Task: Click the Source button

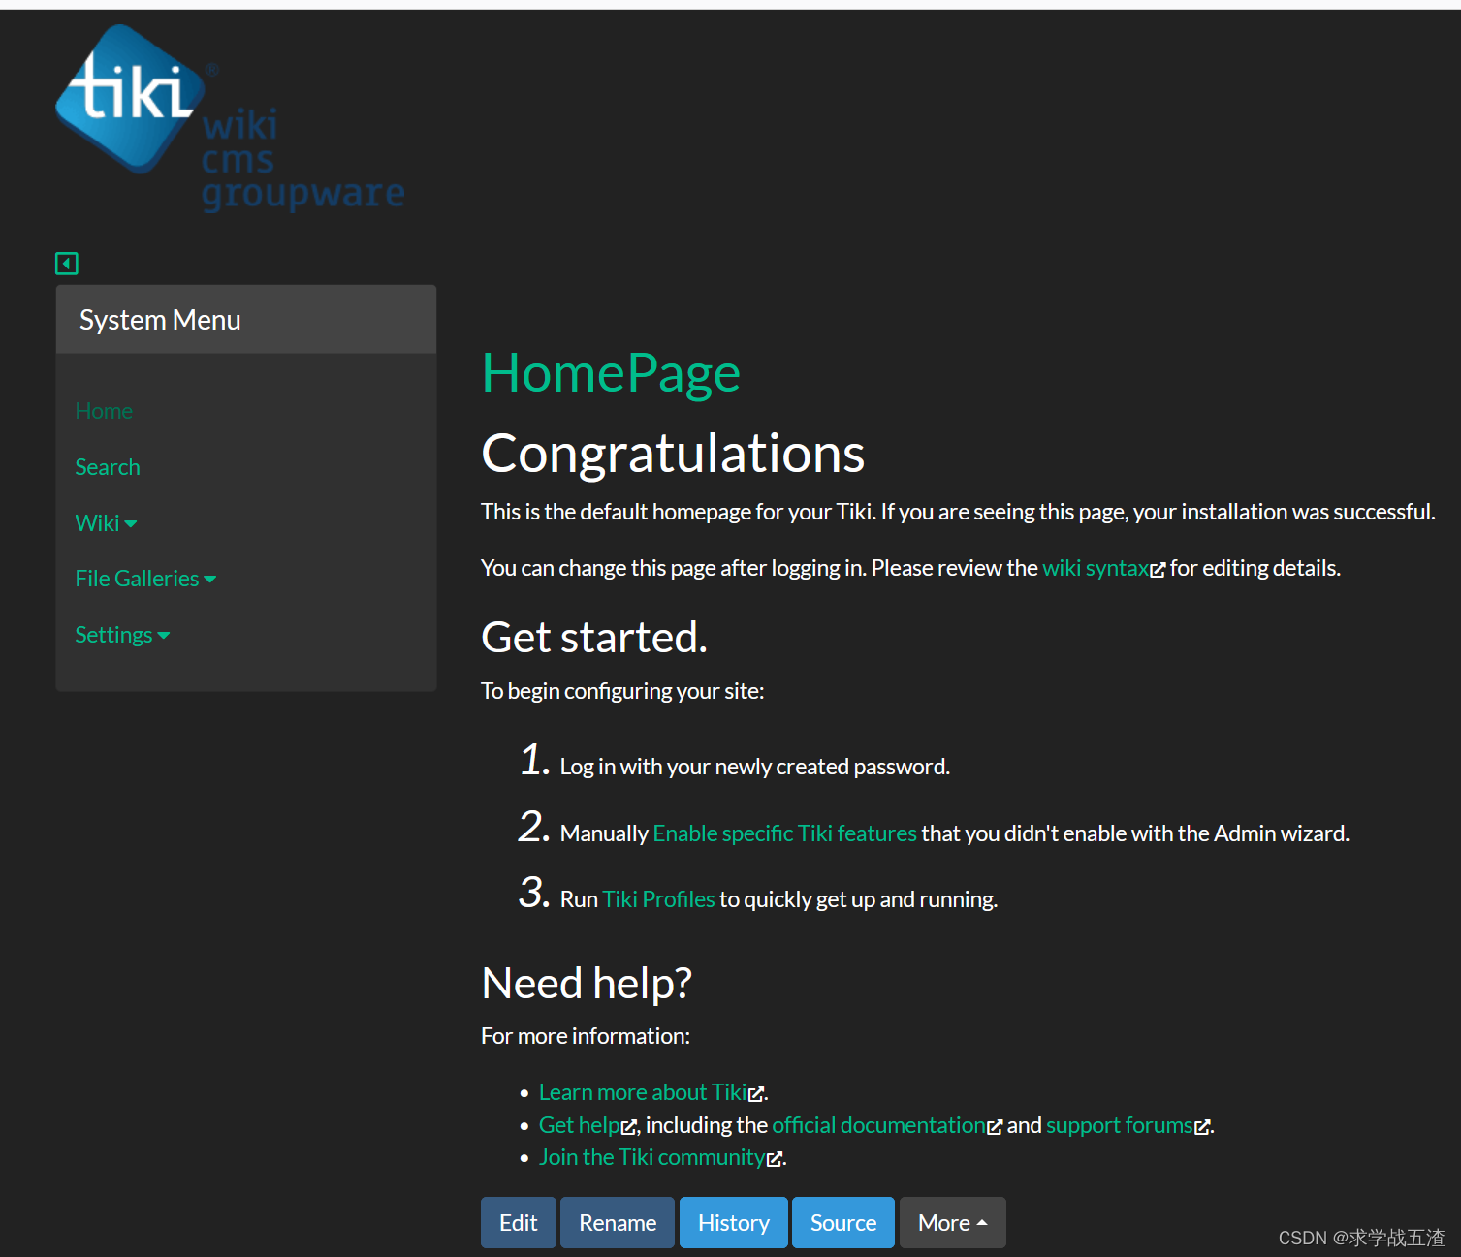Action: (843, 1223)
